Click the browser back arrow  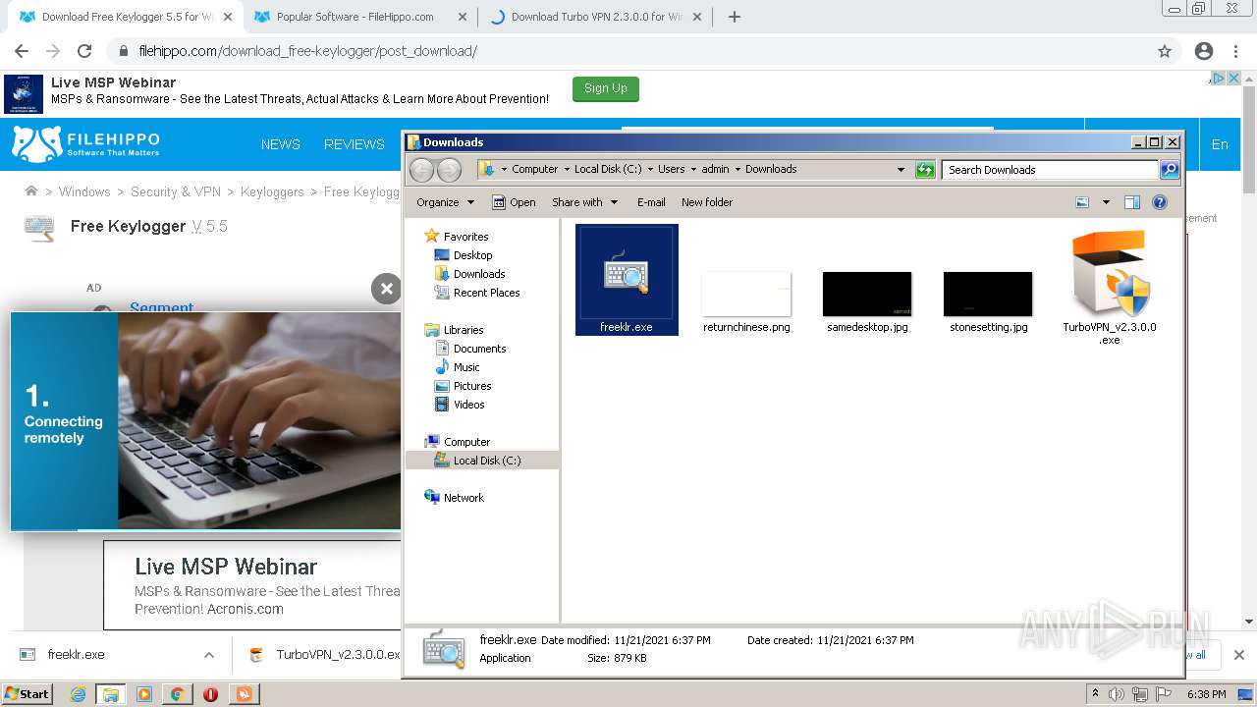22,51
